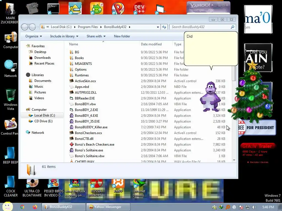Click the refresh button in address bar
The image size is (282, 211).
coord(164,27)
